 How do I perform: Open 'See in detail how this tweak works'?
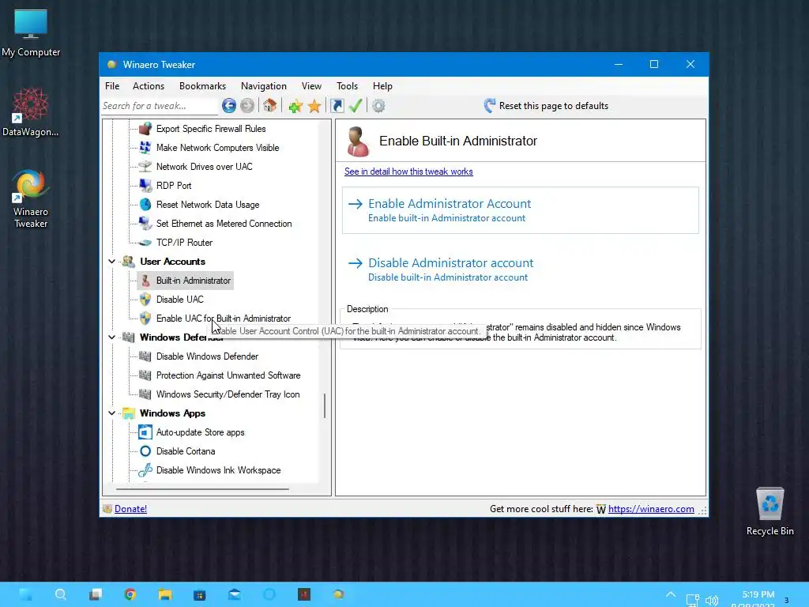click(408, 172)
